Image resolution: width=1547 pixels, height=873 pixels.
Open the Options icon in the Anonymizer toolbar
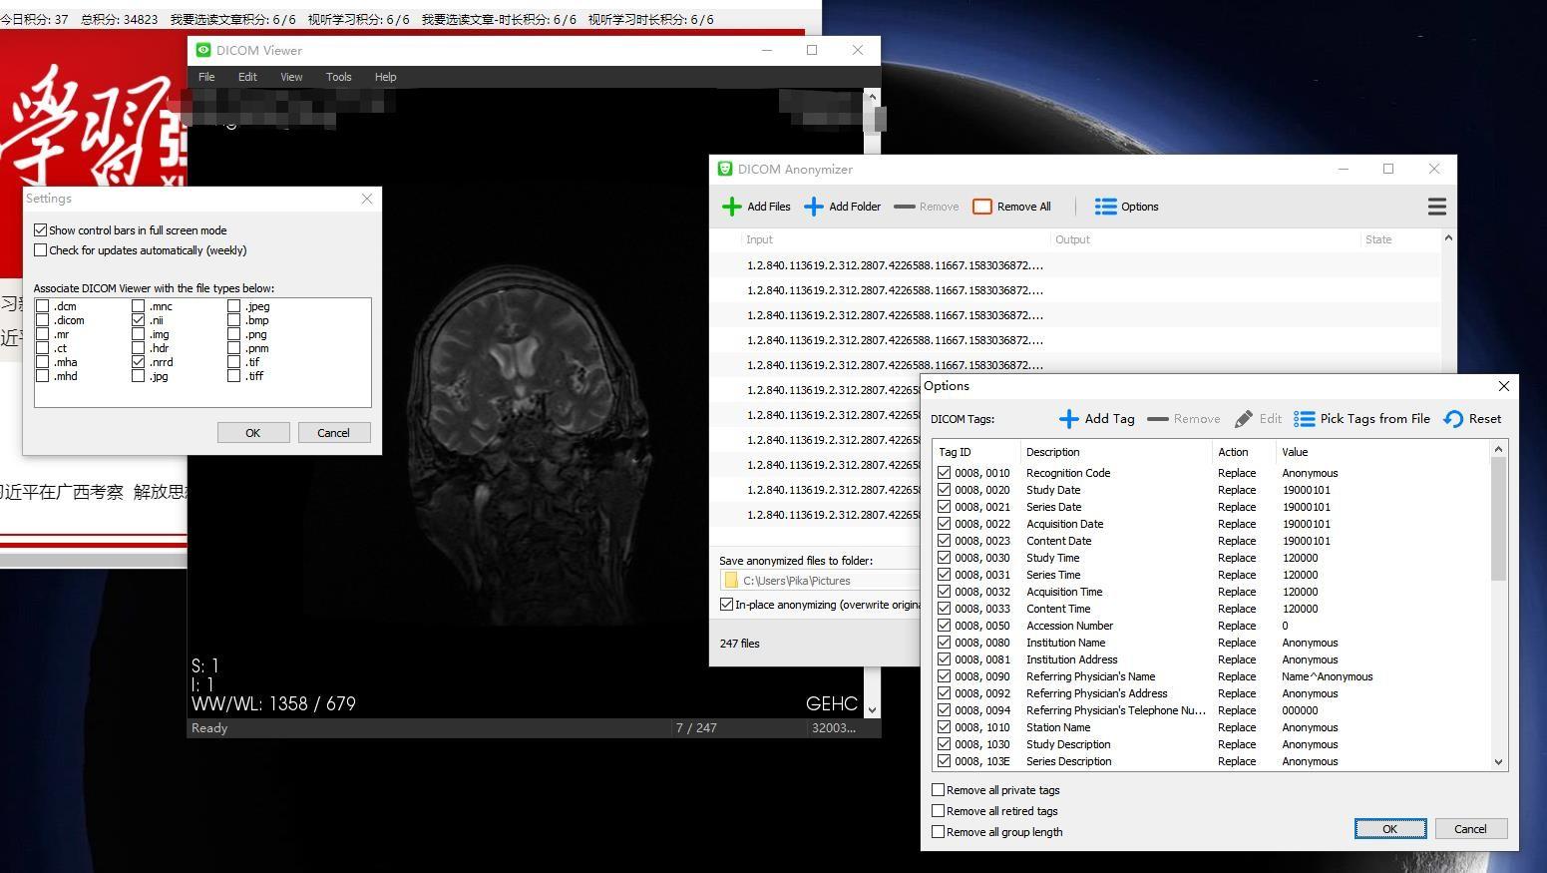(1105, 207)
